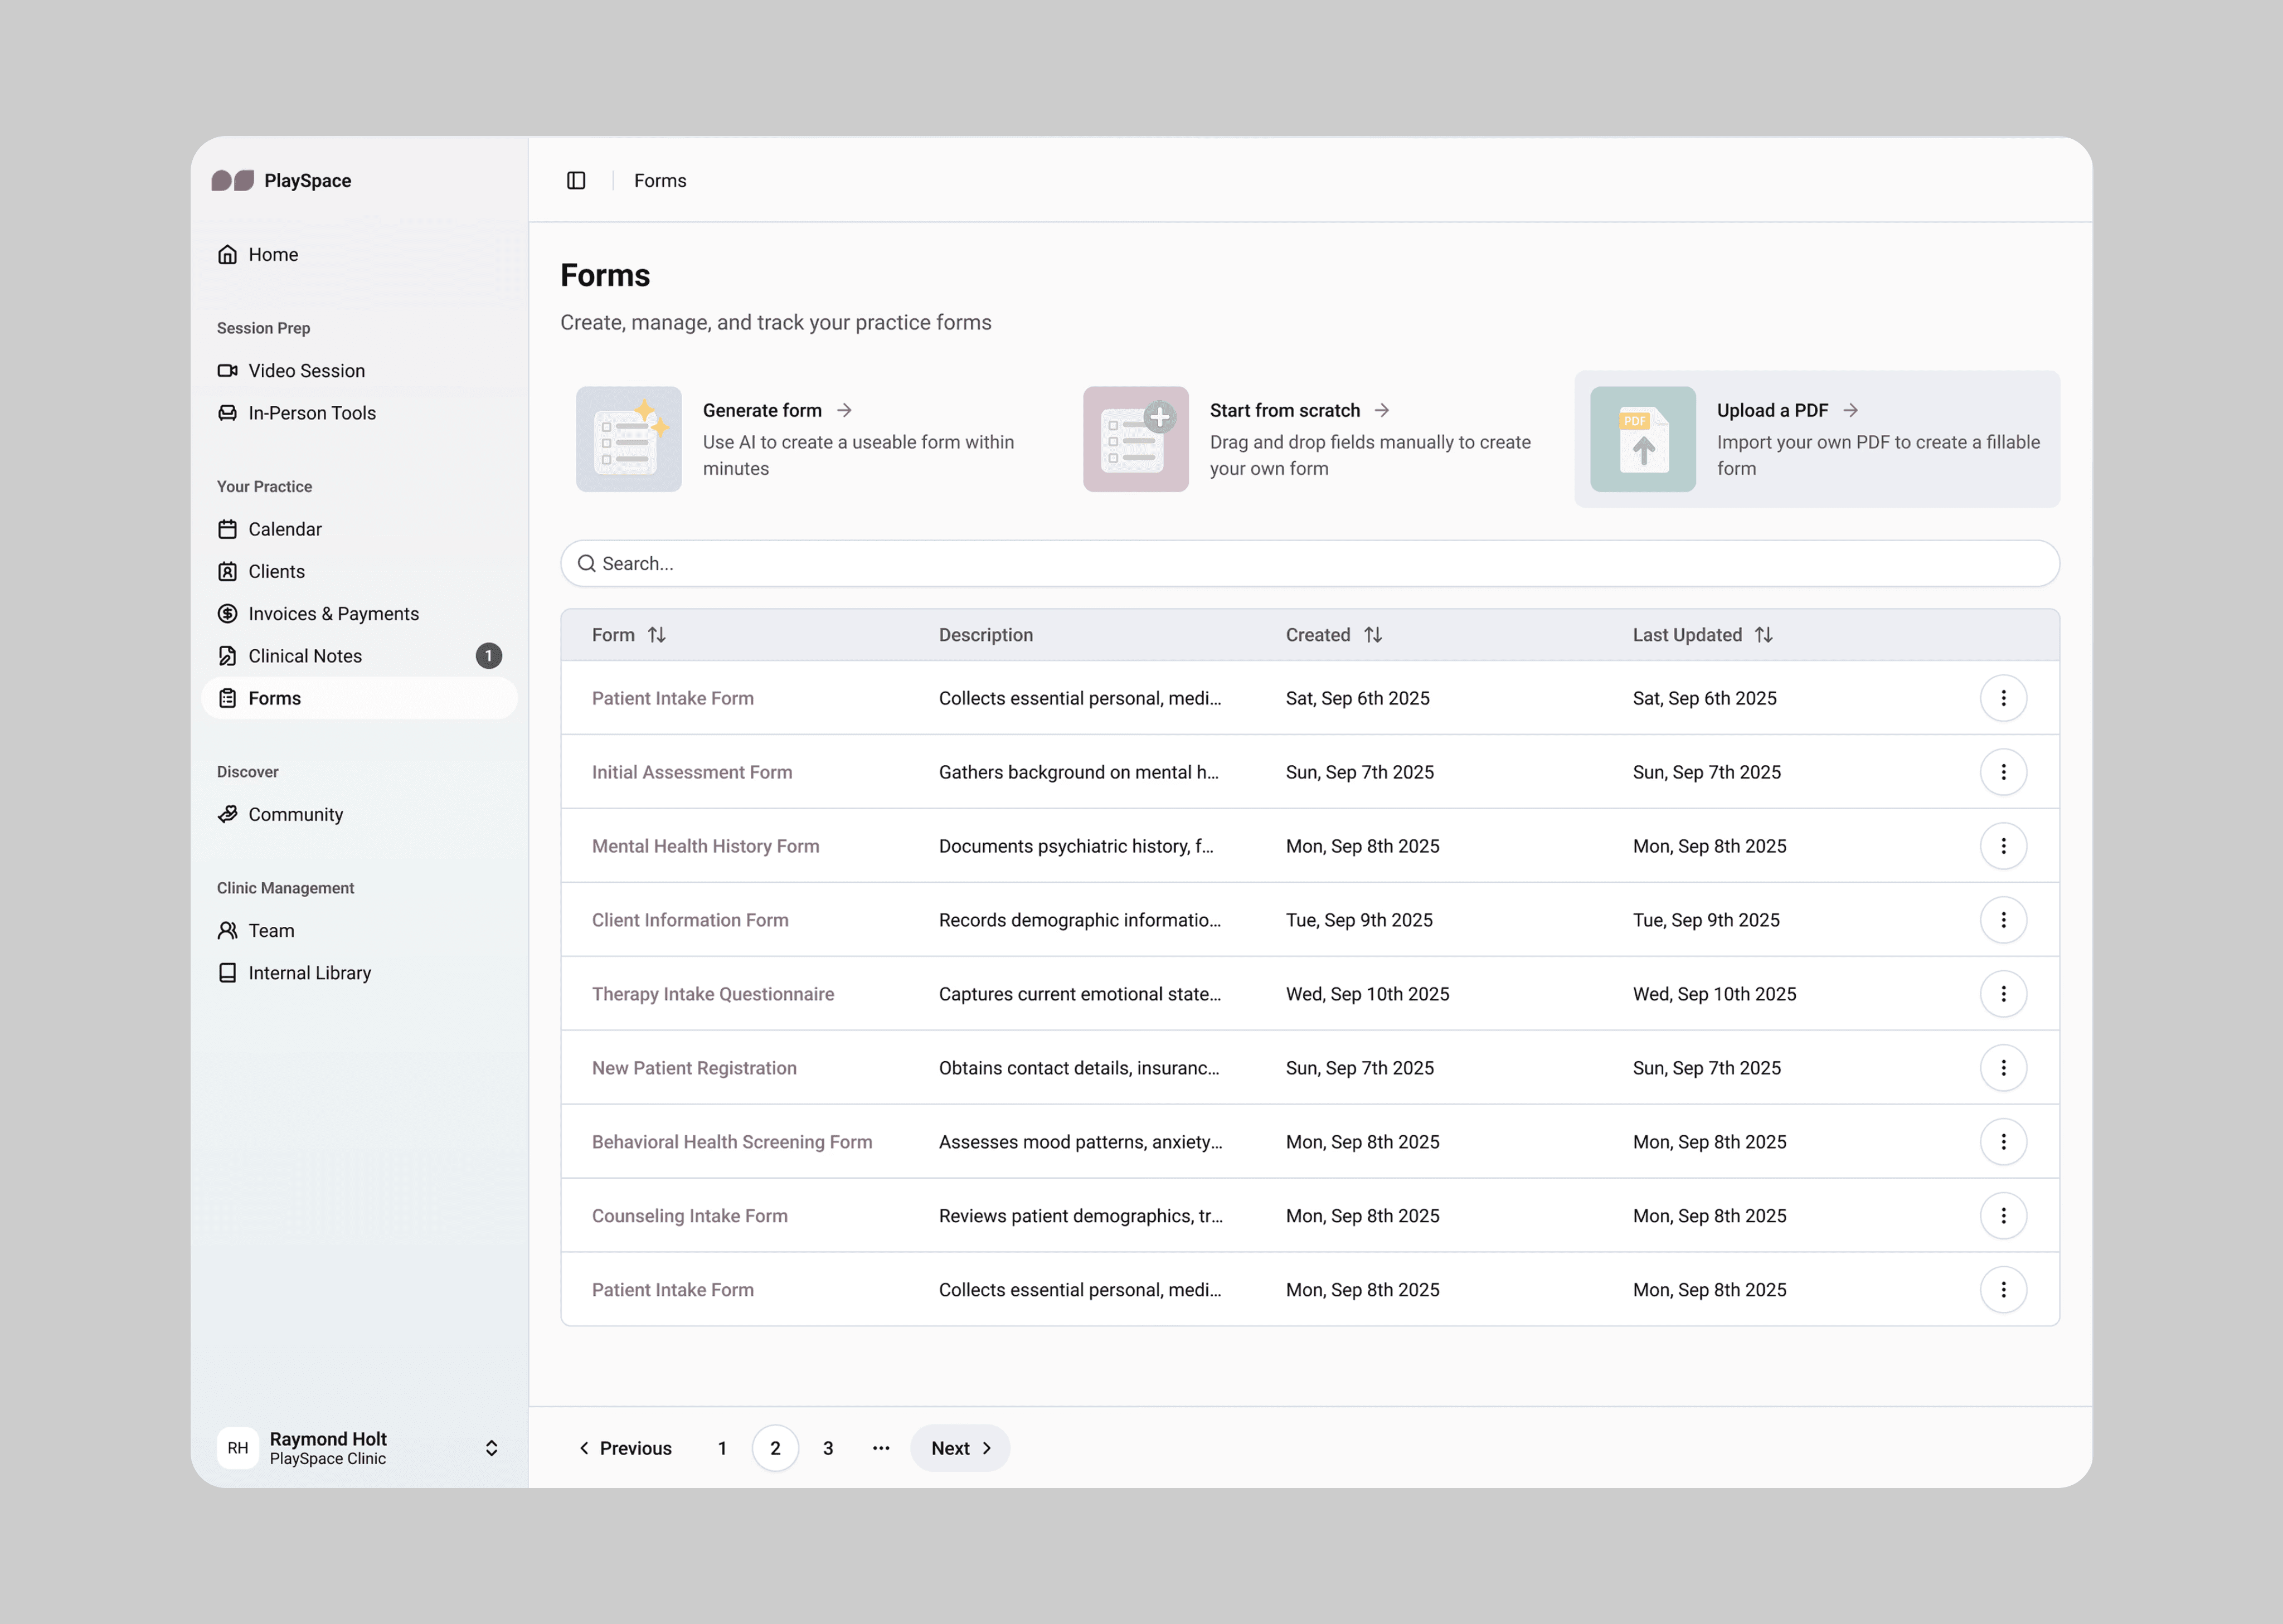The width and height of the screenshot is (2283, 1624).
Task: Click the Next page button
Action: [959, 1448]
